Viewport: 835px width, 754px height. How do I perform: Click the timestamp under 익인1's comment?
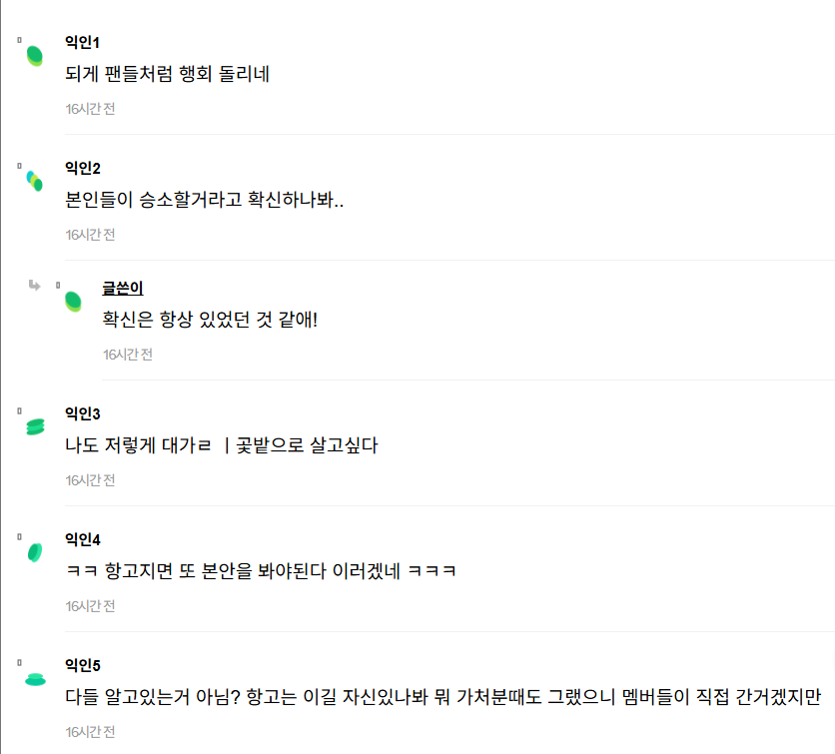tap(91, 109)
